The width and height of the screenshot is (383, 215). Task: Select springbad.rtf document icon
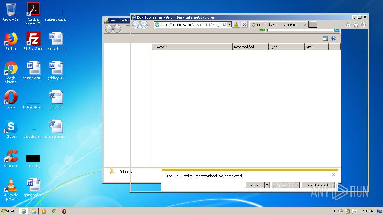pos(33,188)
